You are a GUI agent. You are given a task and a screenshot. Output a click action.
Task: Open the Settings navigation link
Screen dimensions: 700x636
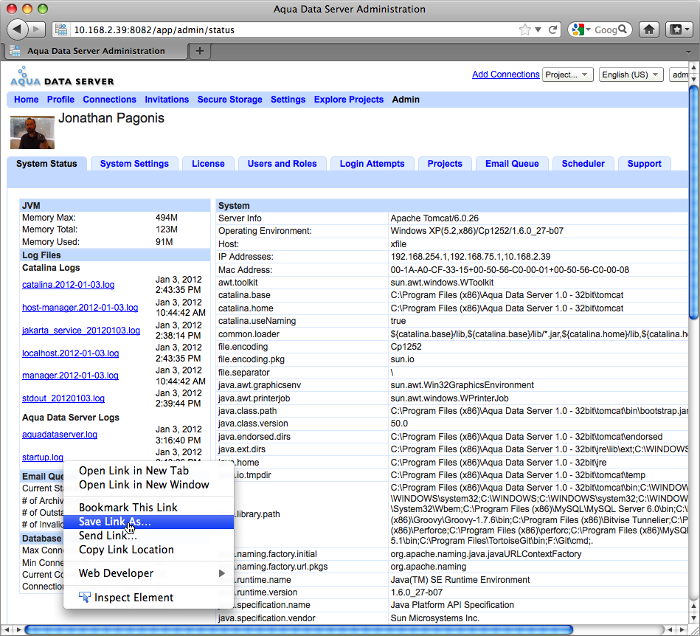click(x=288, y=99)
